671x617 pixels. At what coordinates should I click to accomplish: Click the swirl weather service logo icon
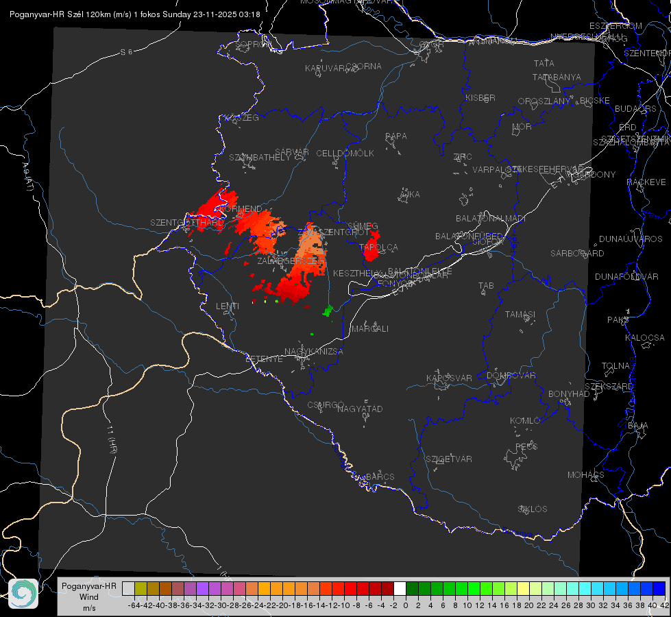tap(23, 594)
